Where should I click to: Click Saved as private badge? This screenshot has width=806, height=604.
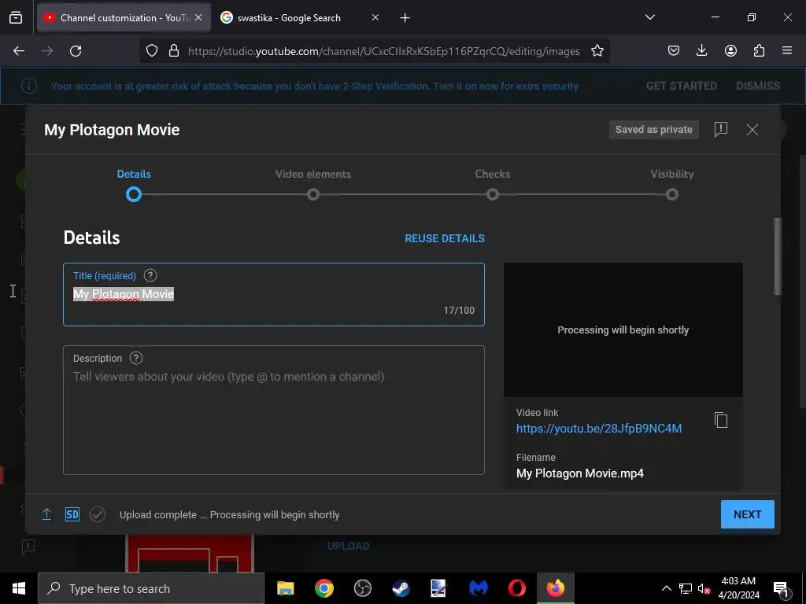click(x=654, y=130)
